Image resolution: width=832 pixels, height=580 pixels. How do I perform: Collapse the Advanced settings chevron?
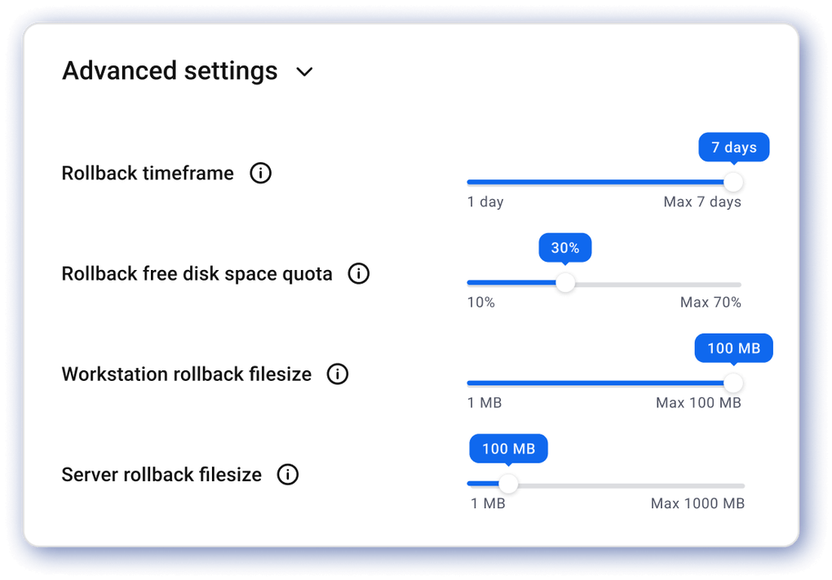304,72
